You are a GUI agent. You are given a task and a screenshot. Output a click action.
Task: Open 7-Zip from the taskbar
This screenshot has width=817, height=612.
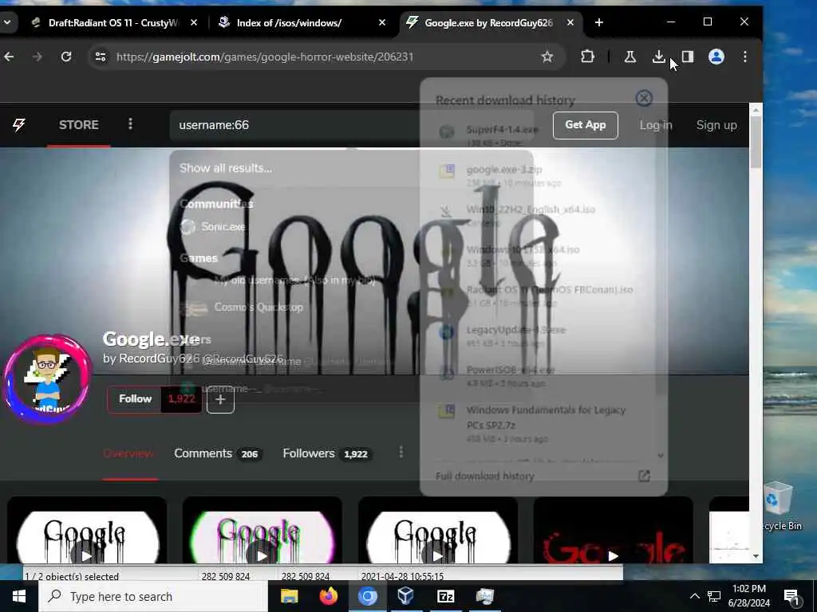click(x=445, y=596)
